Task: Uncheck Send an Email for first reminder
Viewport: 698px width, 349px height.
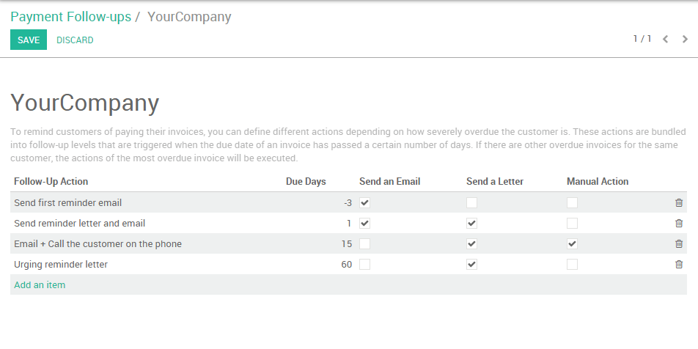Action: [x=365, y=203]
